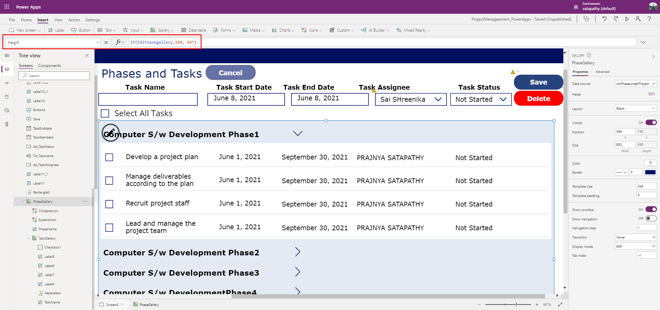Open the Insert plus icon in the sidebar
Image resolution: width=660 pixels, height=310 pixels.
pyautogui.click(x=7, y=83)
